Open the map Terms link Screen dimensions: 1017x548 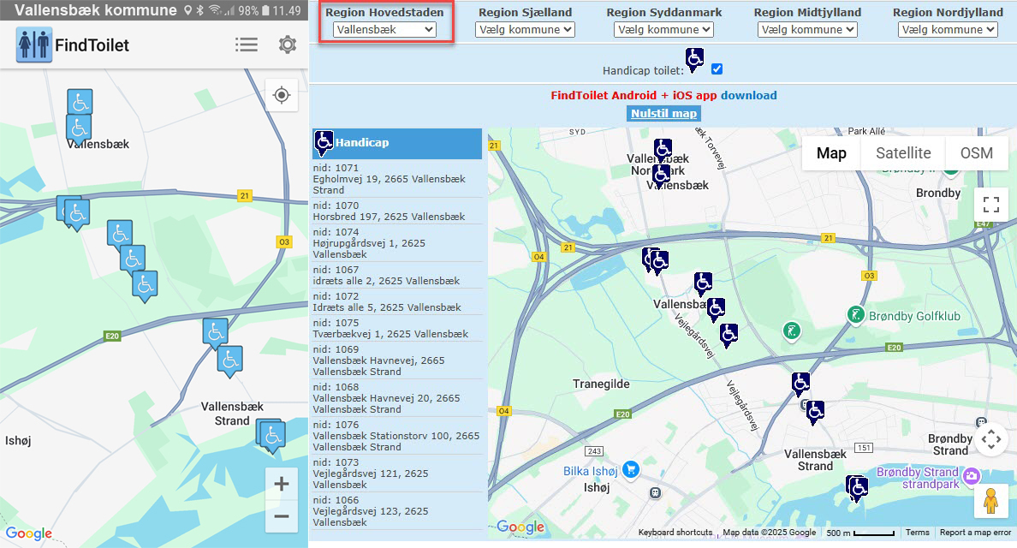pos(917,533)
